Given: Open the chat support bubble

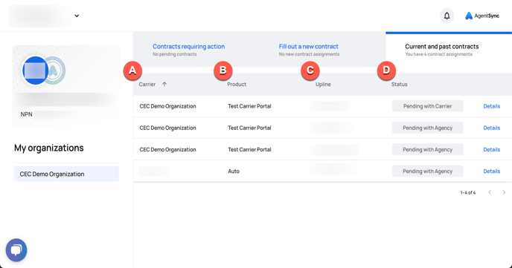Looking at the screenshot, I should click(16, 250).
